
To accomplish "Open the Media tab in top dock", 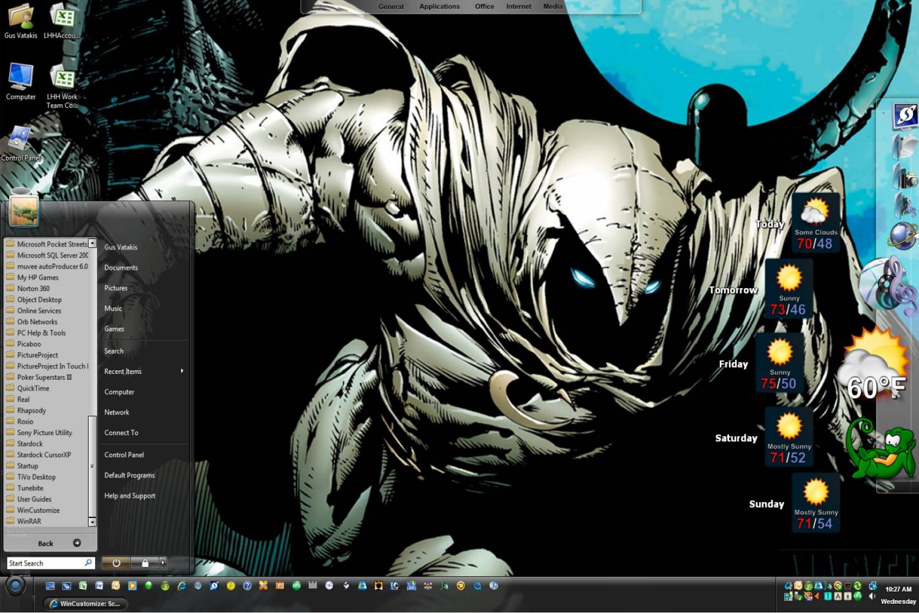I will 553,7.
